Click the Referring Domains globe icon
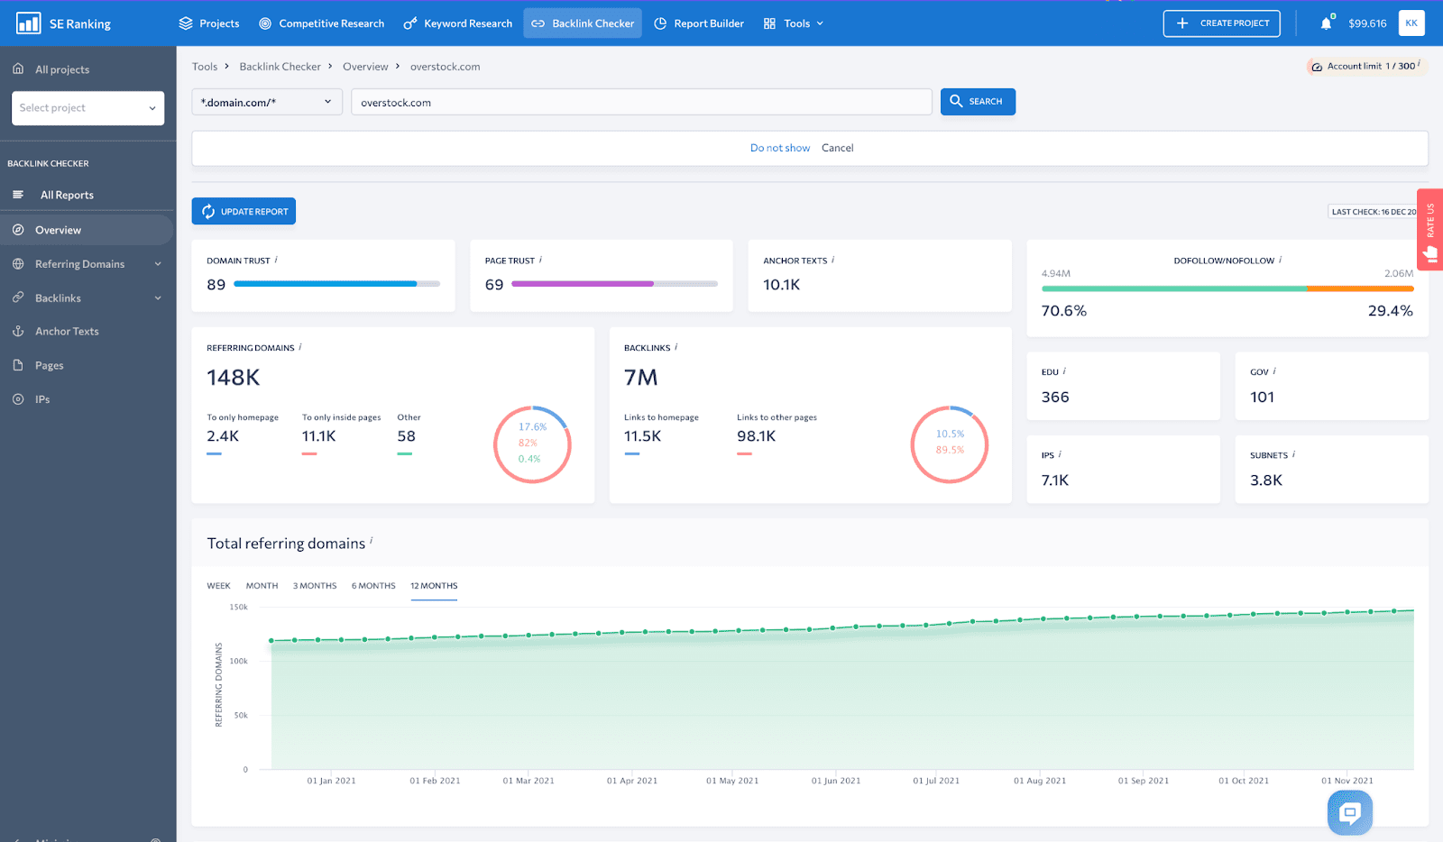This screenshot has height=842, width=1443. [18, 264]
